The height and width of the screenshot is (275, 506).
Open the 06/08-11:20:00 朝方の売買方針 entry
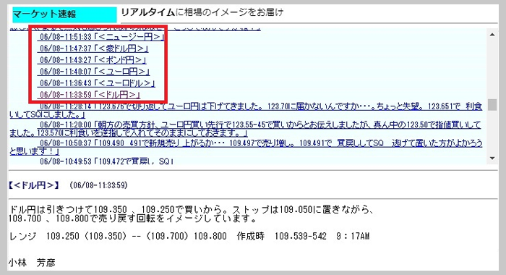[x=245, y=129]
